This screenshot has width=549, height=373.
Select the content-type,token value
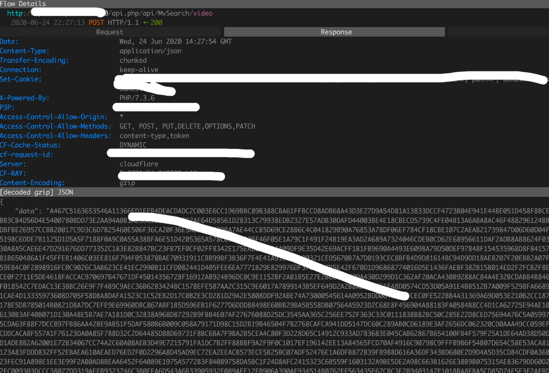pyautogui.click(x=154, y=135)
